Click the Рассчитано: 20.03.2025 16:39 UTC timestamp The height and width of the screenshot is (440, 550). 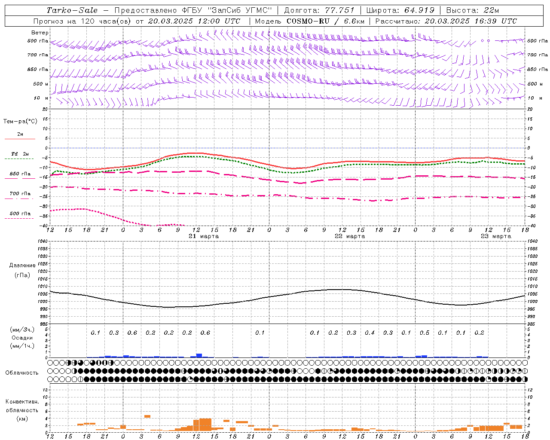[446, 21]
